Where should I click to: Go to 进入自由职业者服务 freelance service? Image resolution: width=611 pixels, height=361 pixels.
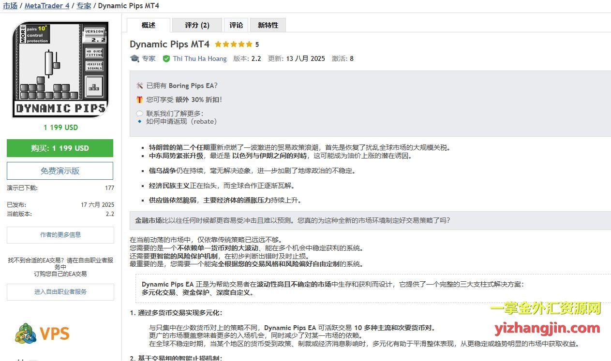pyautogui.click(x=60, y=292)
